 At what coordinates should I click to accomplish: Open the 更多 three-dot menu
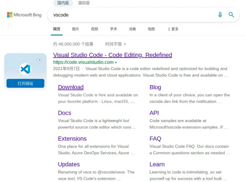173,29
